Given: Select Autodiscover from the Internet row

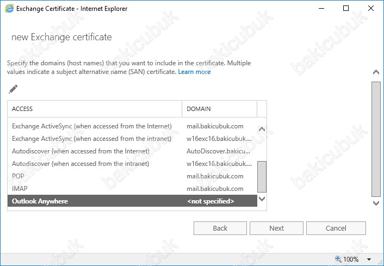Looking at the screenshot, I should [132, 151].
